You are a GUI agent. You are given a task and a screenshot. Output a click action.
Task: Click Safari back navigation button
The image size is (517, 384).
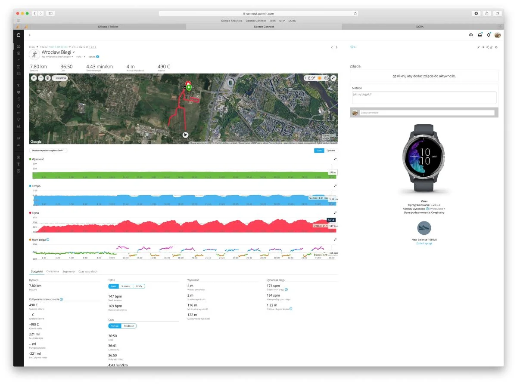tap(34, 13)
